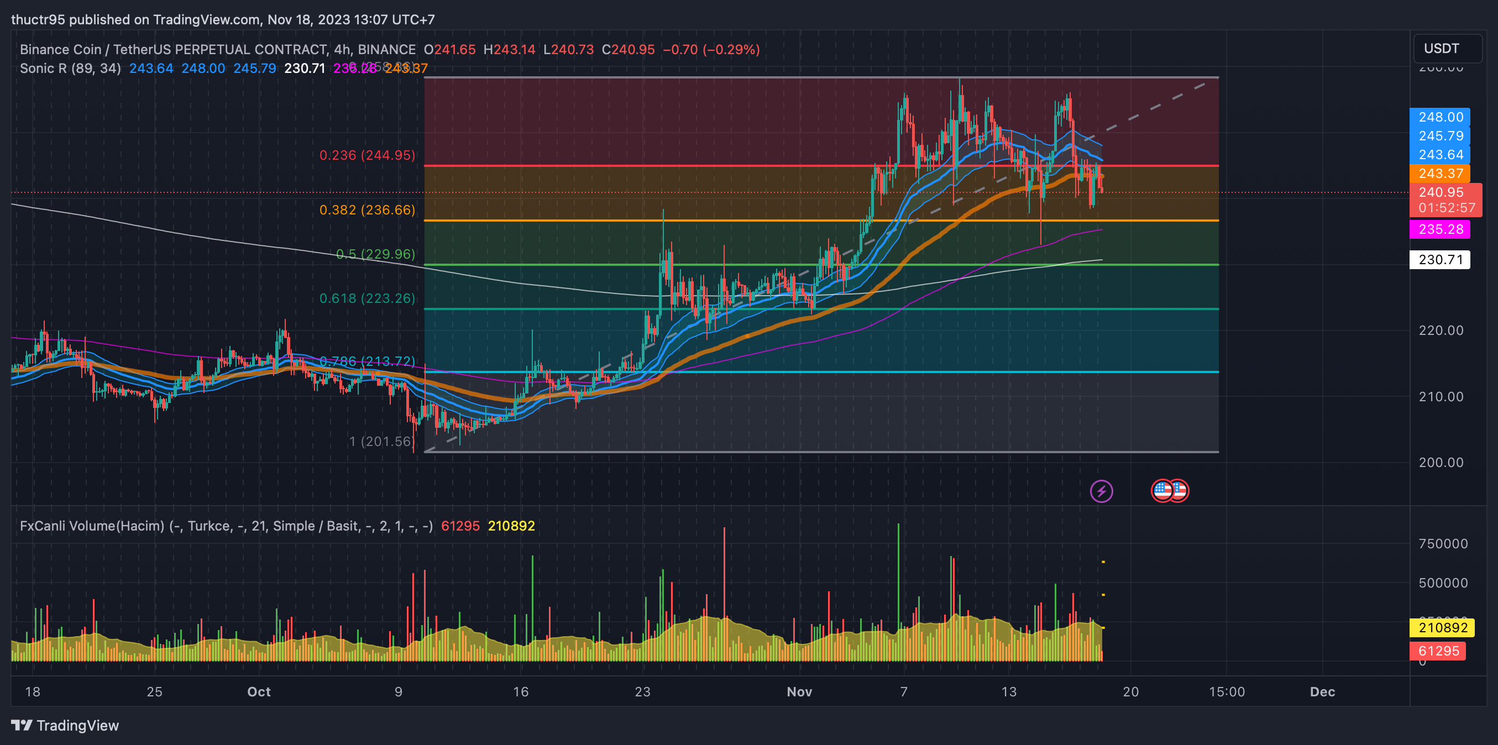The height and width of the screenshot is (745, 1498).
Task: Click the change value −0.70 (−0.29%)
Action: click(711, 49)
